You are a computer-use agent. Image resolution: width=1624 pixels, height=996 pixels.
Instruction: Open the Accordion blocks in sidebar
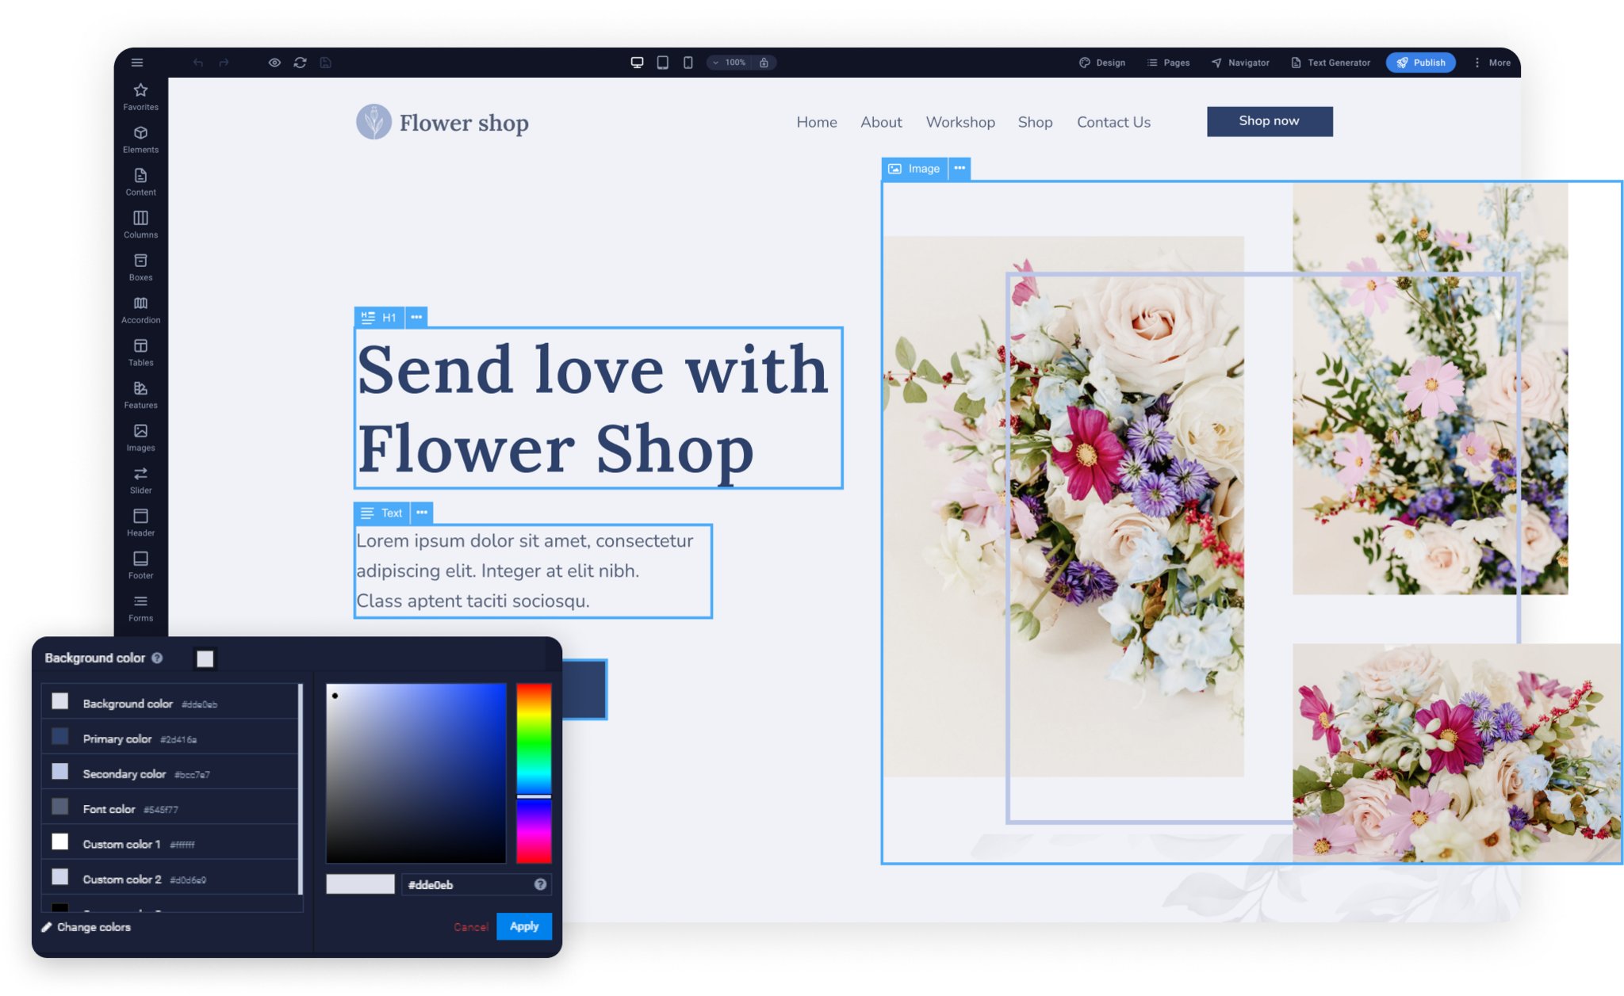click(140, 309)
